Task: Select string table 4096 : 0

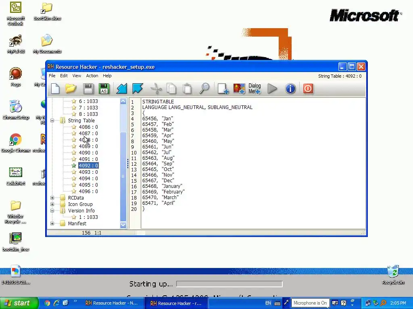Action: click(x=88, y=191)
